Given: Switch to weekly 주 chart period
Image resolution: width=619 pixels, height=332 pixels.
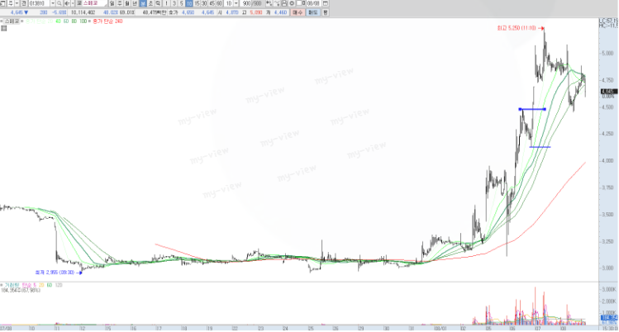Looking at the screenshot, I should tap(120, 3).
